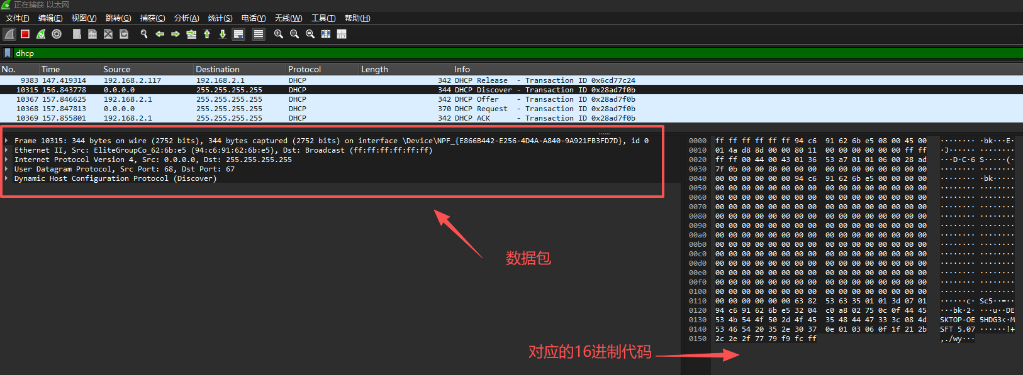The height and width of the screenshot is (375, 1023).
Task: Stop the running capture with the red square
Action: [25, 34]
